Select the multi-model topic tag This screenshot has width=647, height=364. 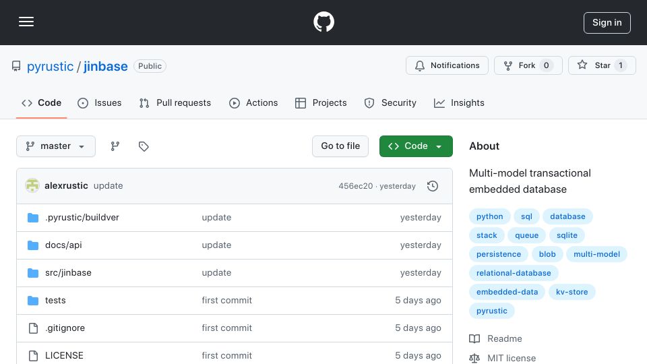tap(597, 255)
